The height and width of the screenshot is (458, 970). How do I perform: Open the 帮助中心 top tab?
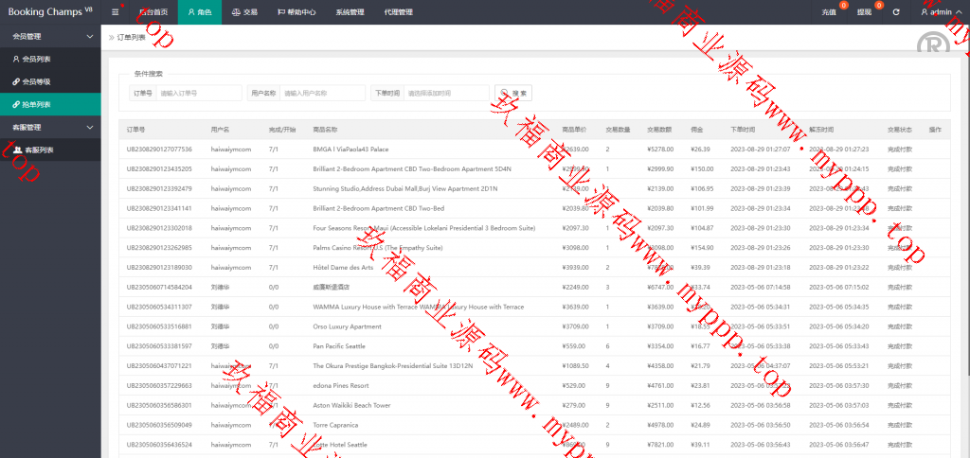(296, 12)
